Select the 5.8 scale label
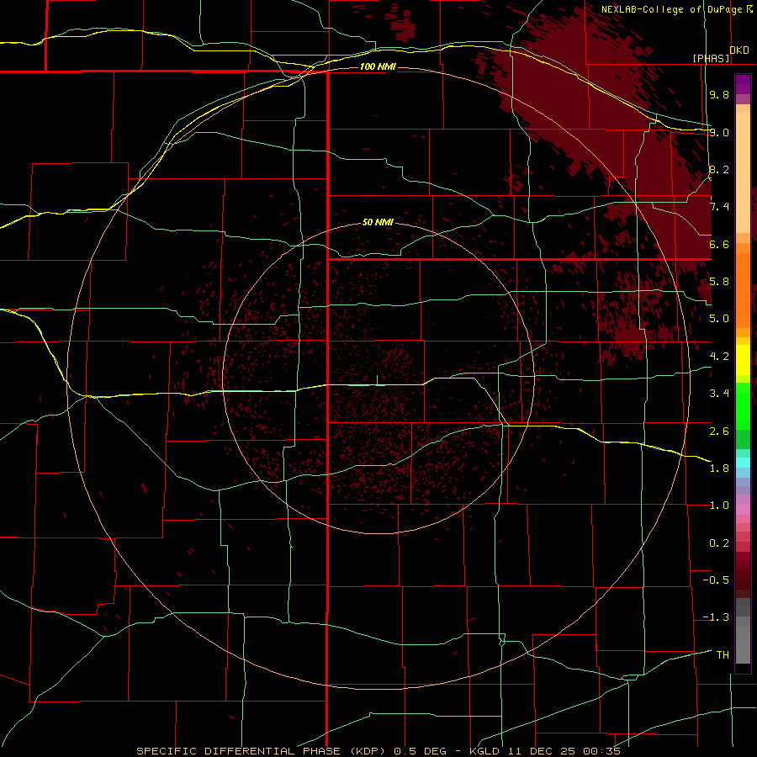Image resolution: width=757 pixels, height=757 pixels. pyautogui.click(x=719, y=282)
